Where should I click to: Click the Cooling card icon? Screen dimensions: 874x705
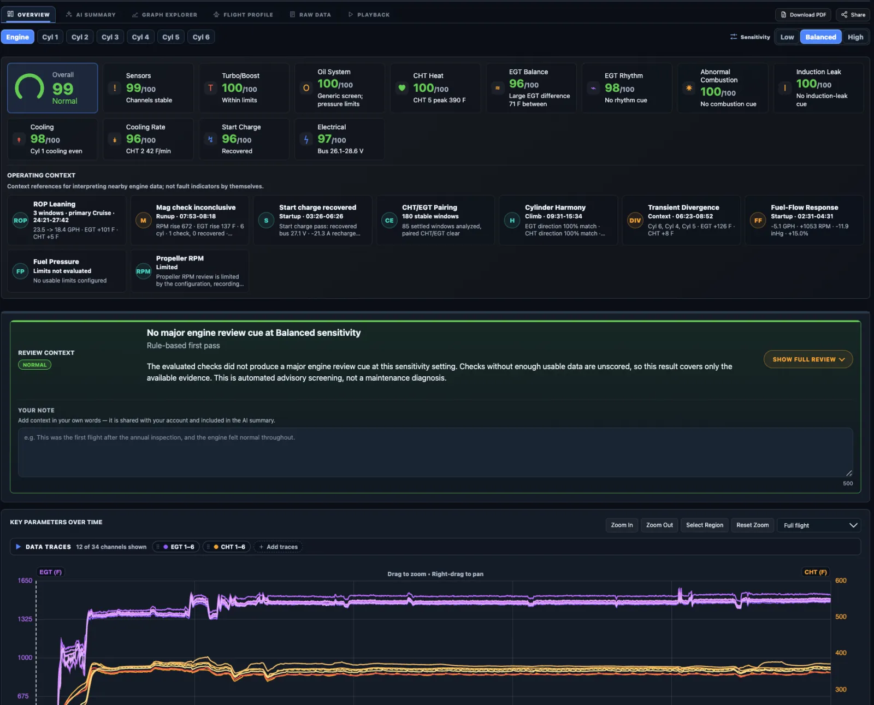click(19, 140)
